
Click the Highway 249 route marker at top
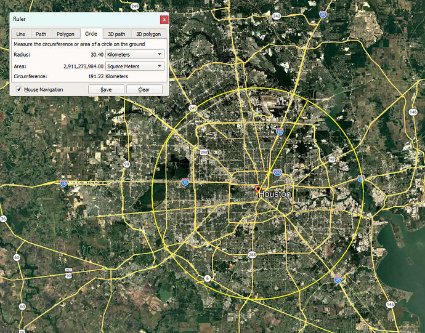tap(135, 6)
